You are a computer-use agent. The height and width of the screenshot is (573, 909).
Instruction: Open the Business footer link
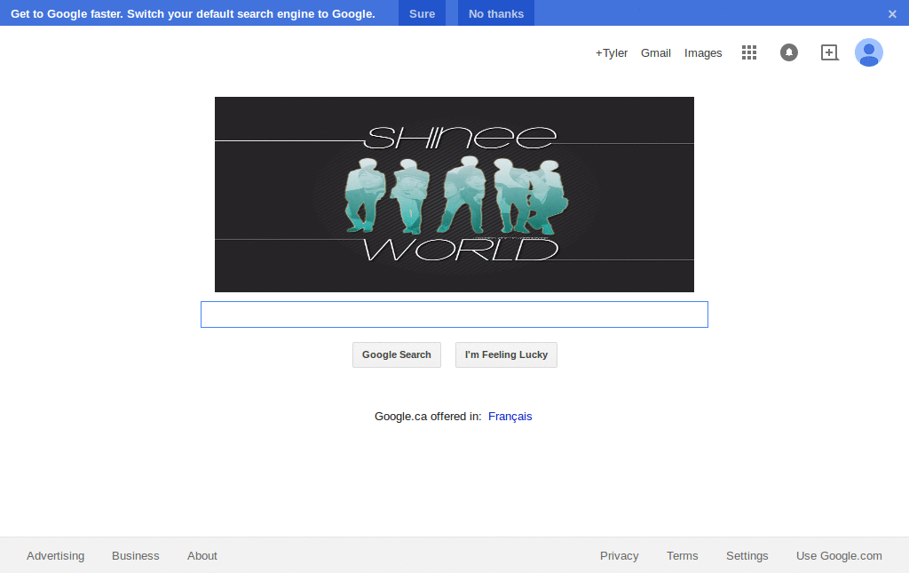click(x=136, y=555)
